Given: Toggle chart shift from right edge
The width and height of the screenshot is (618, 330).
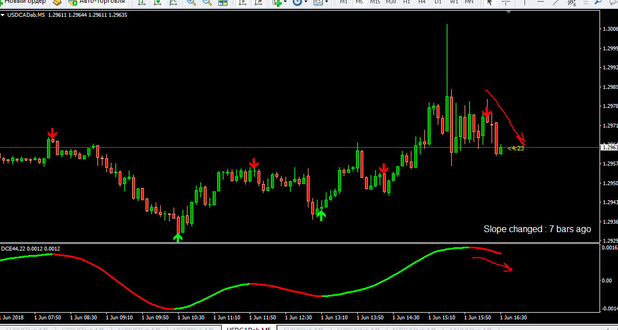Looking at the screenshot, I should (259, 2).
